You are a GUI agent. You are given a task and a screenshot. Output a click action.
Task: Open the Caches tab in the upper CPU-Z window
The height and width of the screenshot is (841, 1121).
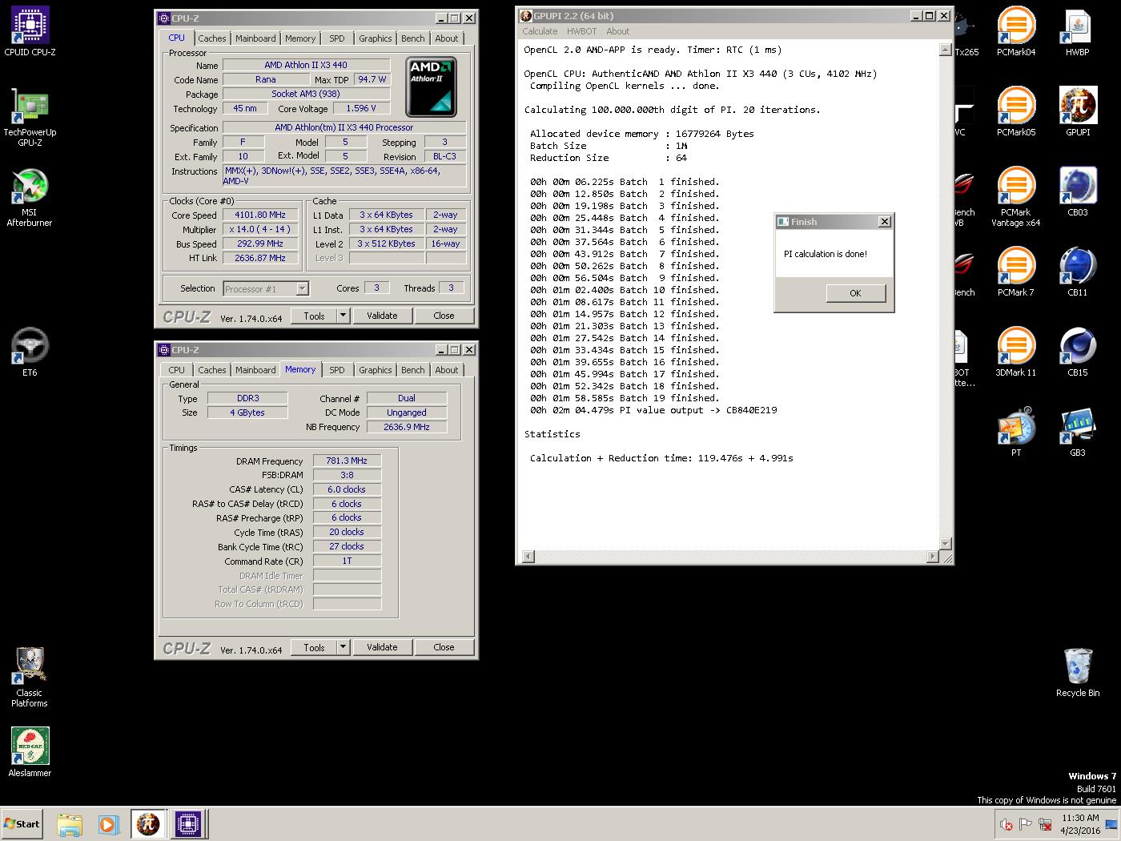point(211,38)
